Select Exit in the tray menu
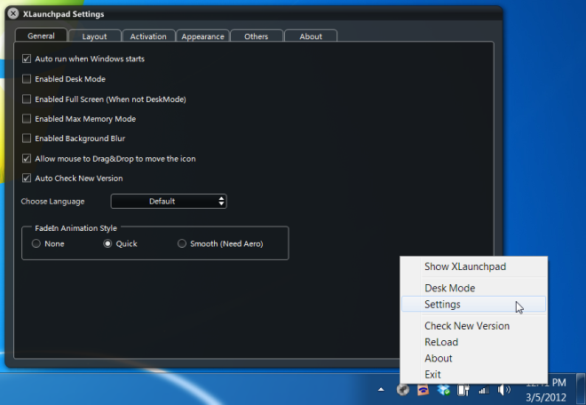The image size is (586, 405). [x=473, y=374]
